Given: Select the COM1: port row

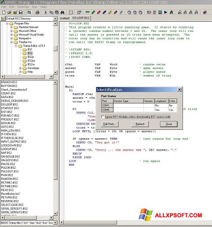Looking at the screenshot, I should [x=139, y=106].
